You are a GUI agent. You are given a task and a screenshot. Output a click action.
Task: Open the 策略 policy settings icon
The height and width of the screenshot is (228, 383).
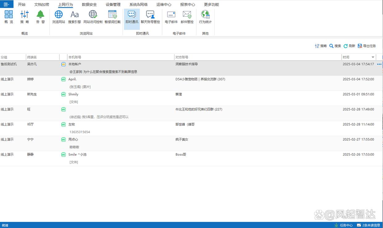coord(25,17)
